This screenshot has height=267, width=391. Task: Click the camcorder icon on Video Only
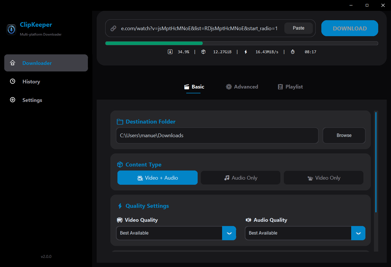[310, 178]
